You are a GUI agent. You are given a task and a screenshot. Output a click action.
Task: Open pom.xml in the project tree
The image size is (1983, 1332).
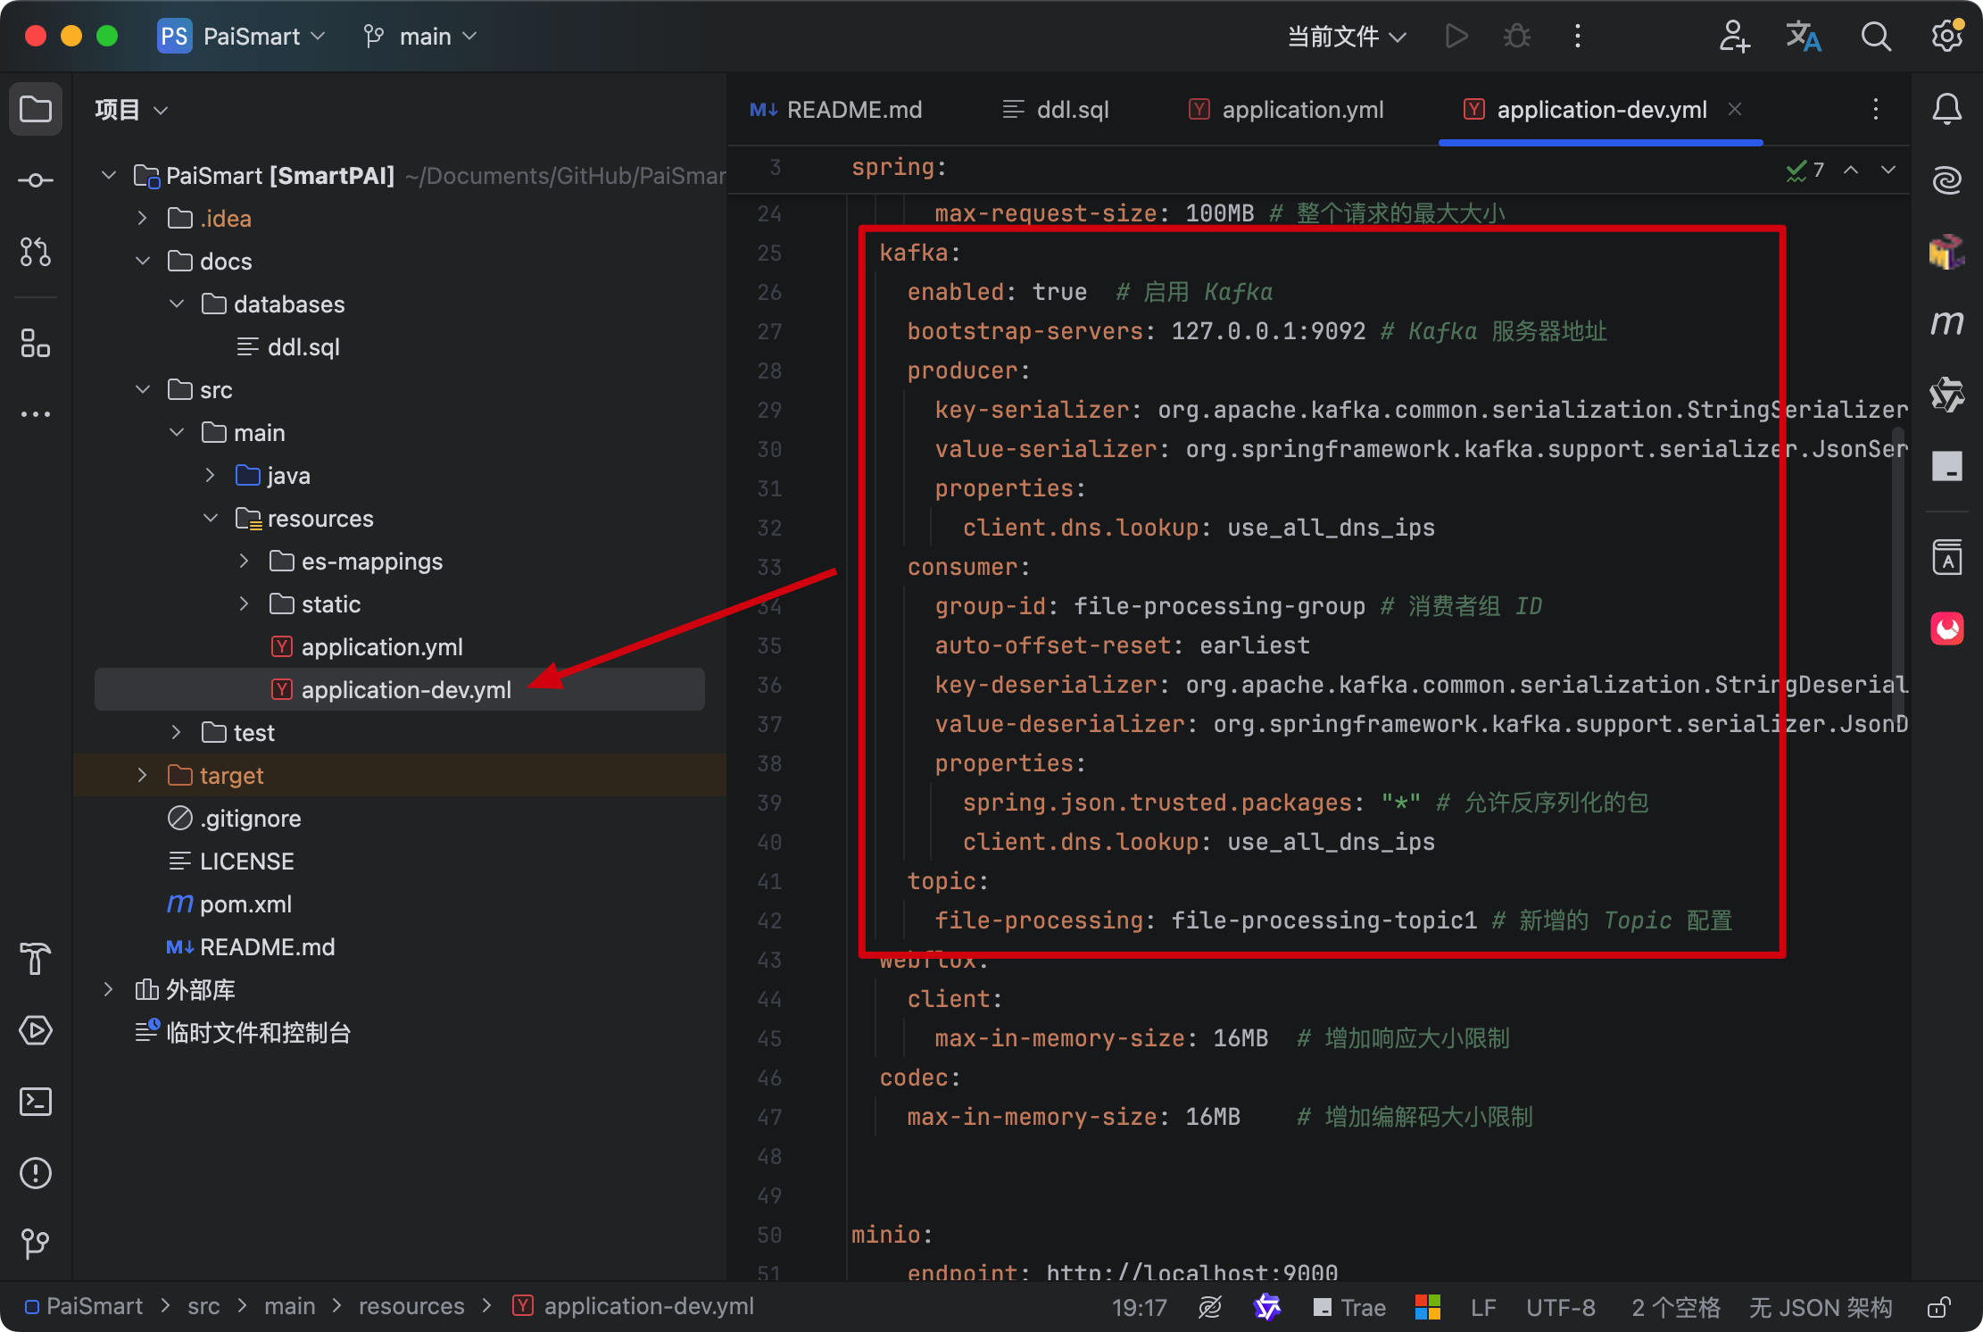pos(245,903)
